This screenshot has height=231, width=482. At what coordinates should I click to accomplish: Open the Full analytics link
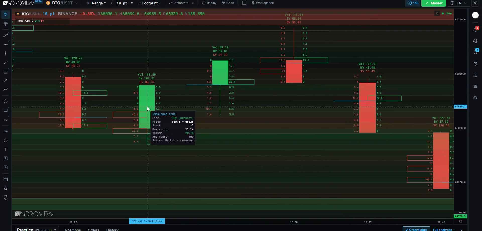(444, 229)
